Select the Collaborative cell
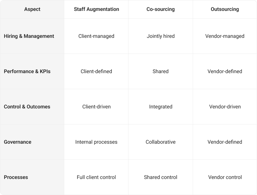 click(161, 142)
